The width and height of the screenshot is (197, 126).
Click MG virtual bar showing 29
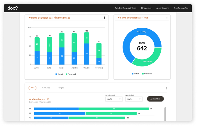coord(51,118)
